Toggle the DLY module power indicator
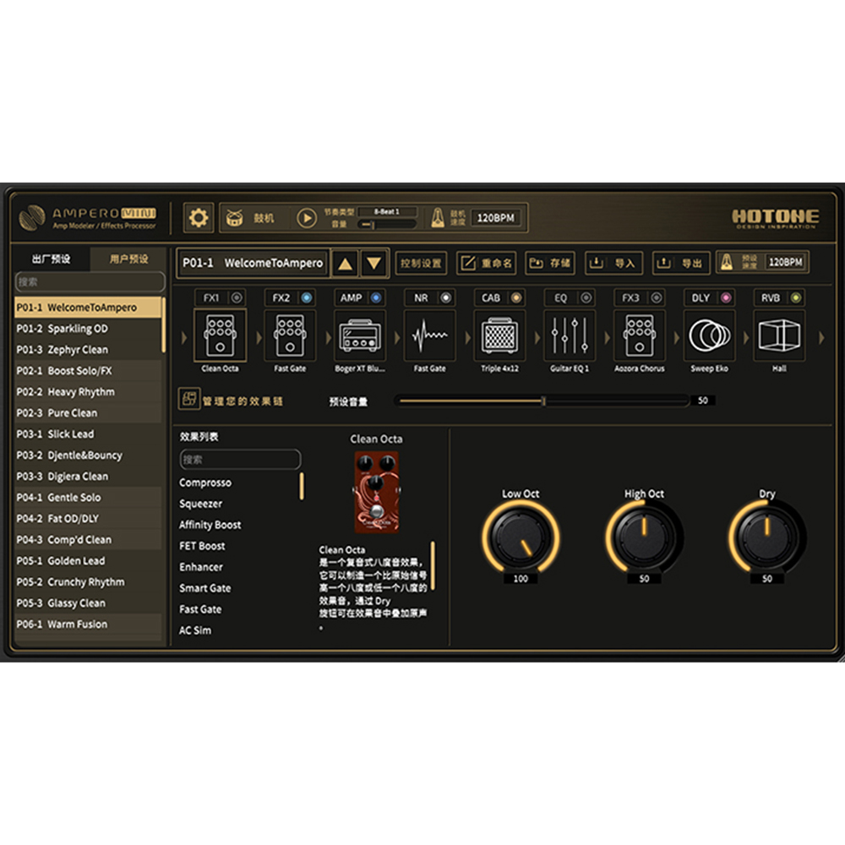 pyautogui.click(x=725, y=297)
